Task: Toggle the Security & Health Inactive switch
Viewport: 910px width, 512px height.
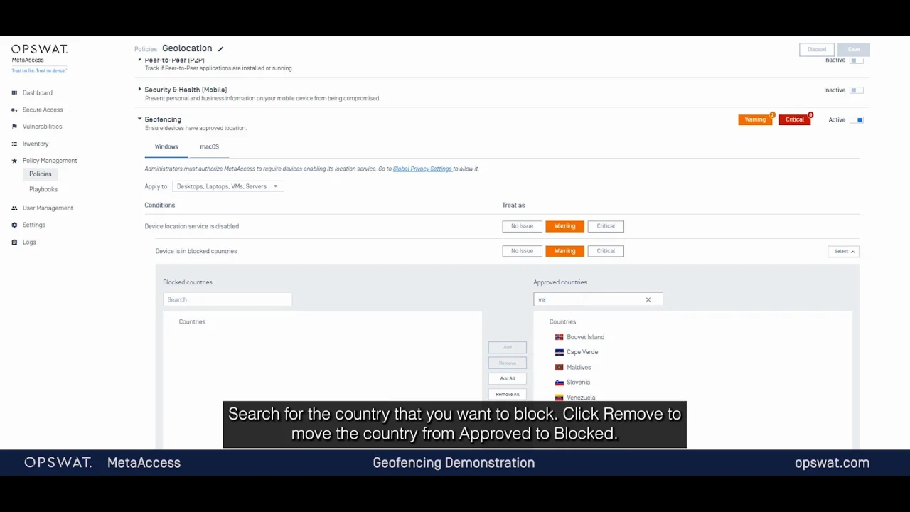Action: tap(857, 90)
